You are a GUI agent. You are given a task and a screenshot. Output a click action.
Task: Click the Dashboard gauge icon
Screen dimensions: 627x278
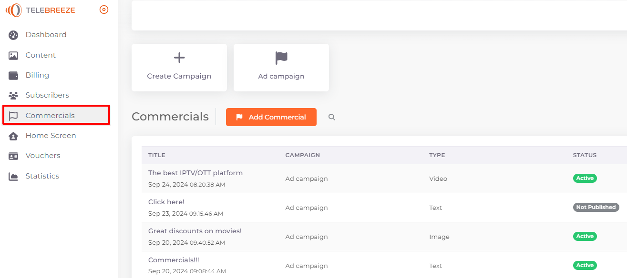click(13, 35)
